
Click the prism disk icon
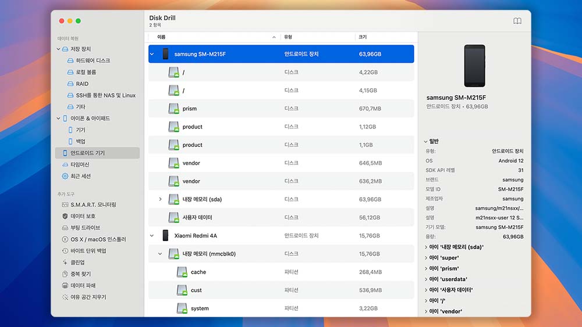[173, 109]
